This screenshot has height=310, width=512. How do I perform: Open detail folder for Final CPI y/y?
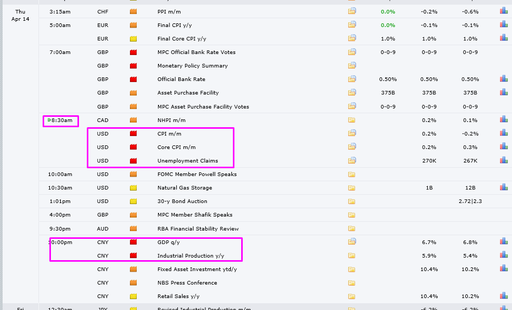click(x=352, y=24)
